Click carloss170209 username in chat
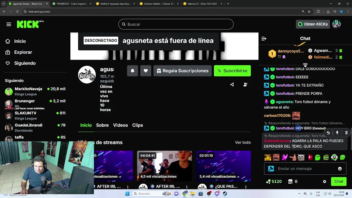 click(x=277, y=116)
